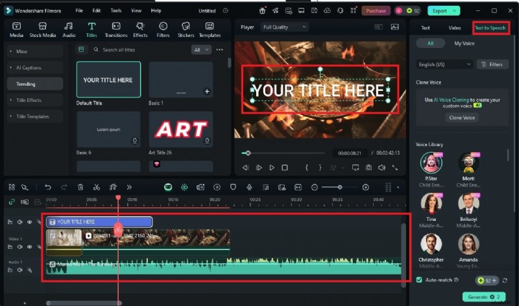Enable the Auto-match checkbox
The width and height of the screenshot is (519, 306).
click(419, 280)
